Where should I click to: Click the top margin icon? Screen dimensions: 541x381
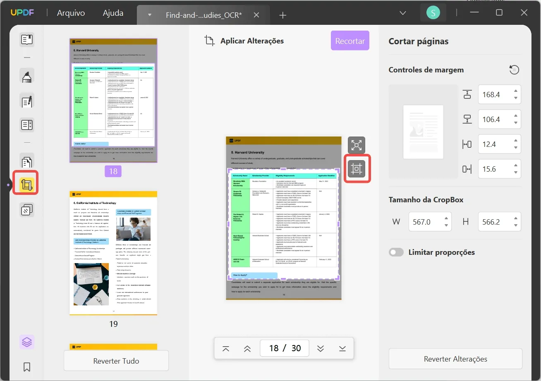467,94
